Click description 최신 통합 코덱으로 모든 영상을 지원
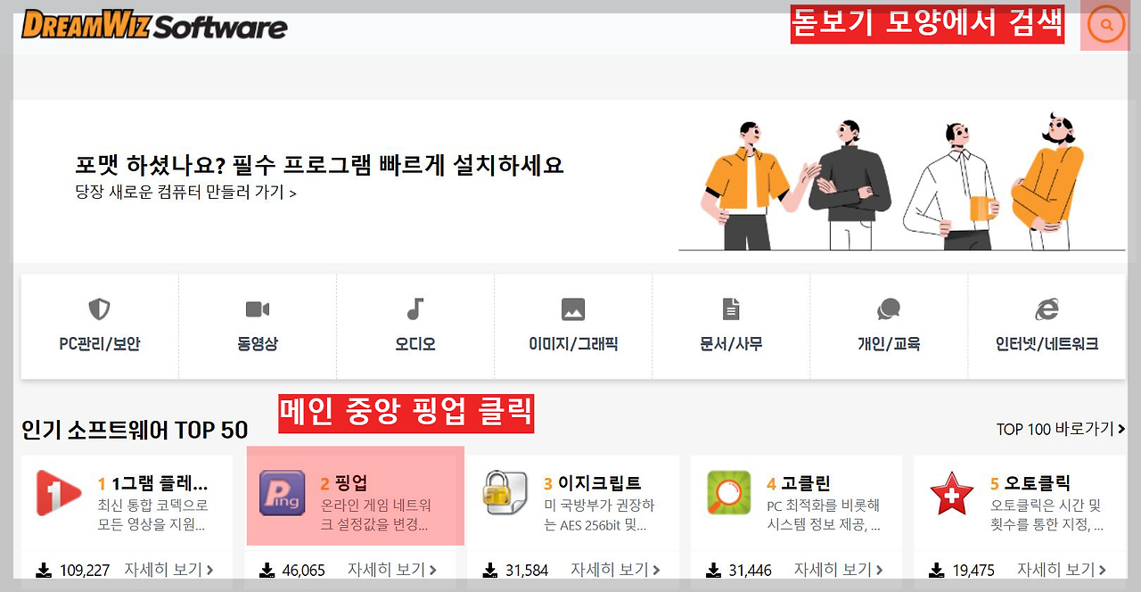1141x592 pixels. tap(152, 515)
